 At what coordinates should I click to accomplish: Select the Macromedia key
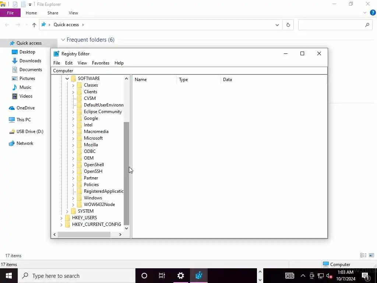coord(96,132)
